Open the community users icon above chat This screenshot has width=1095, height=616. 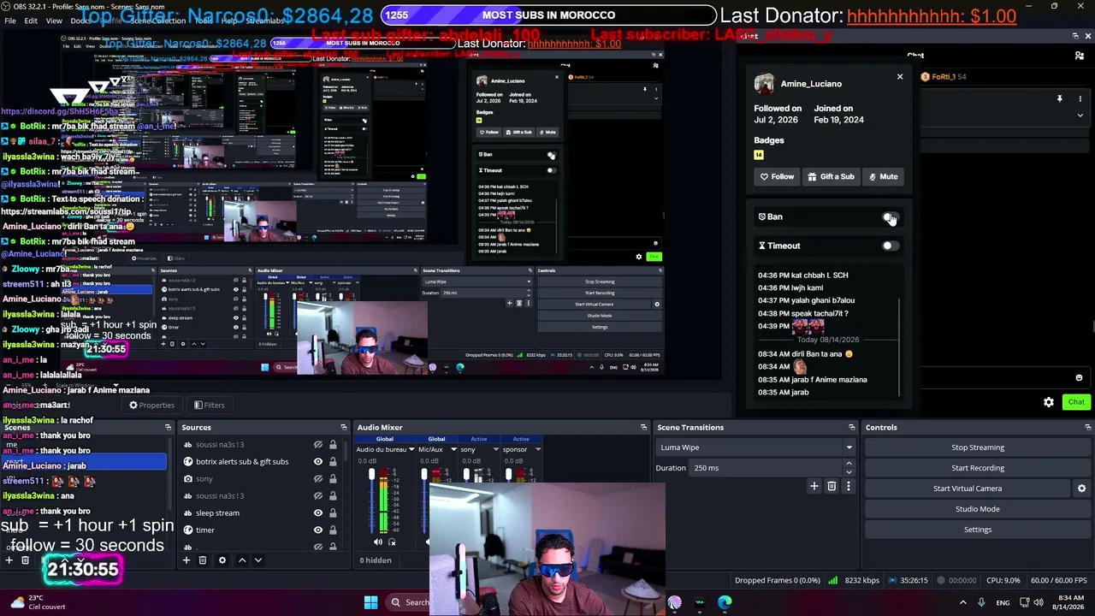click(x=1080, y=56)
